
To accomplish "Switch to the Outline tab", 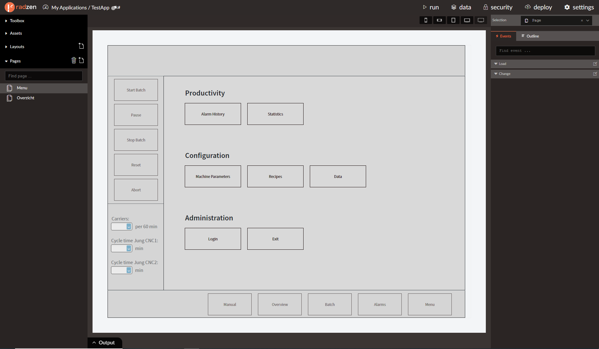I will [530, 36].
